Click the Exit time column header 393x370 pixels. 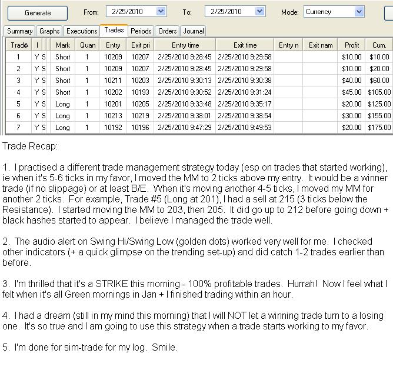point(245,45)
